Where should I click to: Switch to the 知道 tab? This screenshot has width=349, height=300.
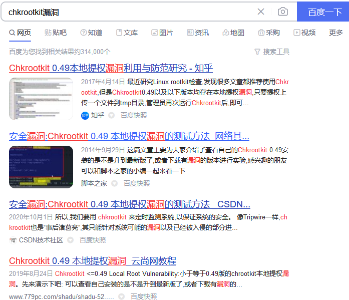coord(91,33)
